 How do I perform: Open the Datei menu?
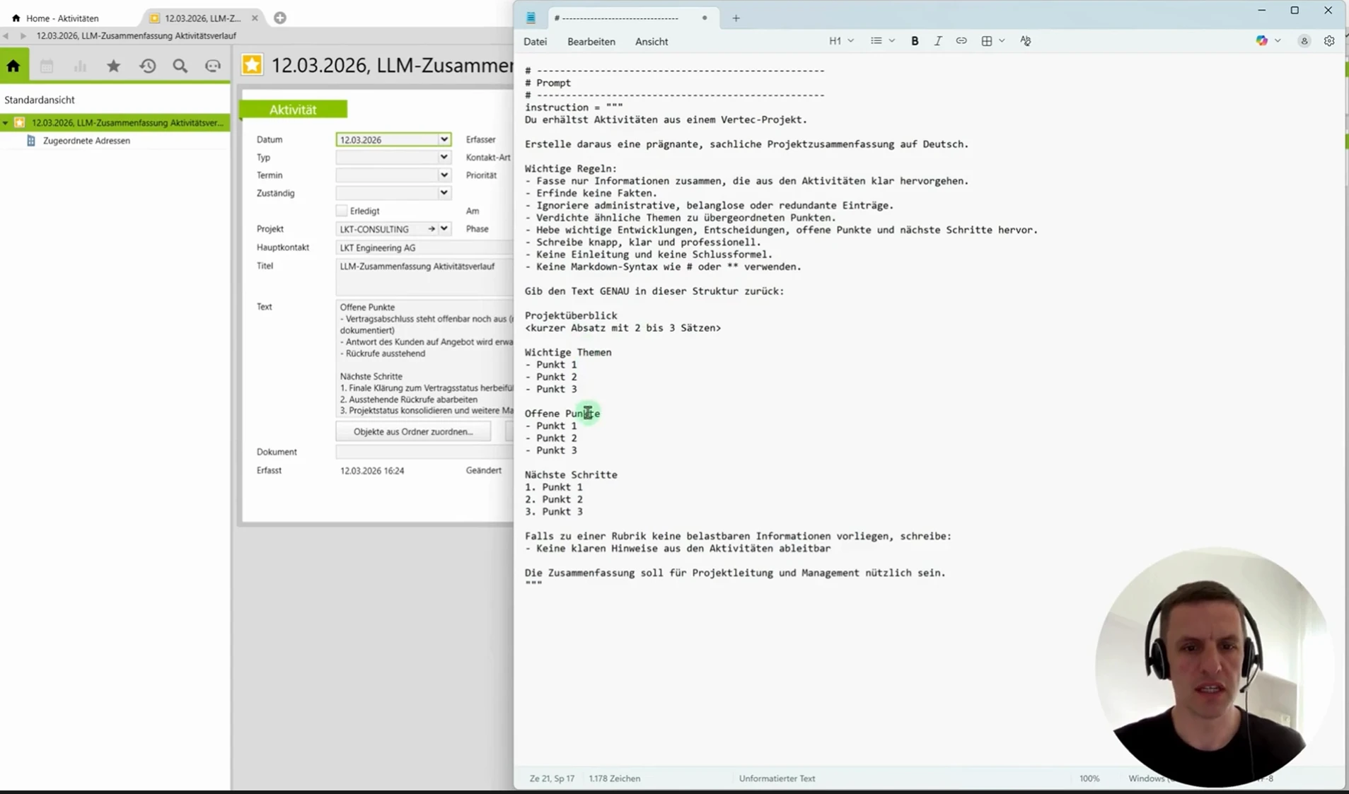[x=535, y=42]
